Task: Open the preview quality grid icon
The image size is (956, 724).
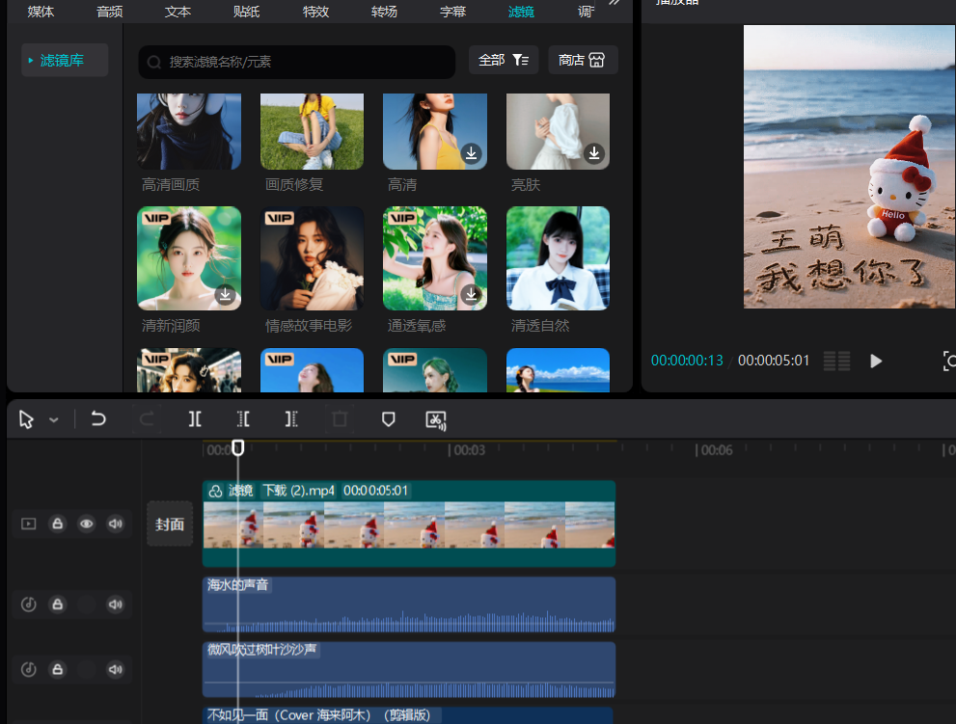Action: 836,361
